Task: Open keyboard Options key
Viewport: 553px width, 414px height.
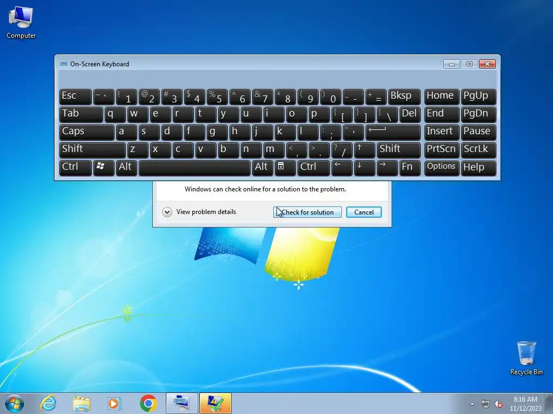Action: coord(442,168)
